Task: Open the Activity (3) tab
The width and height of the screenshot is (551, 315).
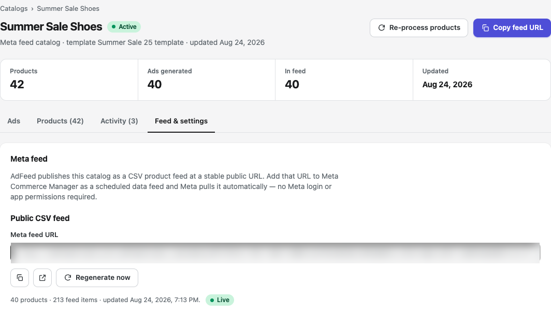Action: tap(119, 121)
